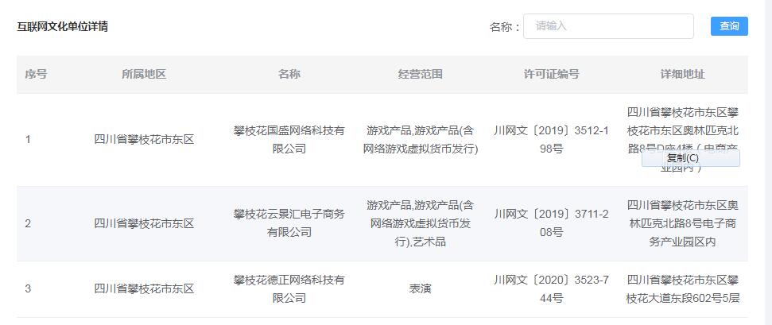Screen dimensions: 772x325
Task: Click the 序号 column header
Action: (x=36, y=75)
